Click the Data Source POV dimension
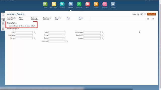Image resolution: width=161 pixels, height=90 pixels. pyautogui.click(x=47, y=18)
